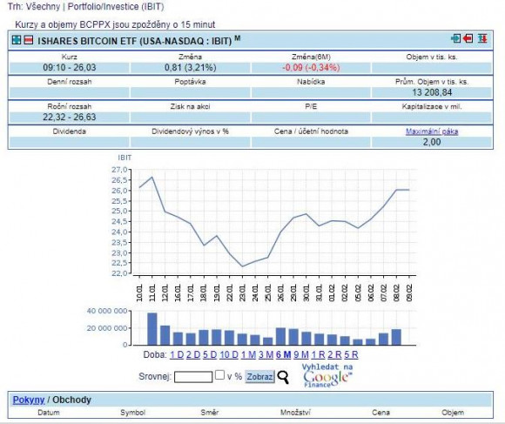The image size is (505, 424).
Task: Select the 5 D period link
Action: point(210,354)
